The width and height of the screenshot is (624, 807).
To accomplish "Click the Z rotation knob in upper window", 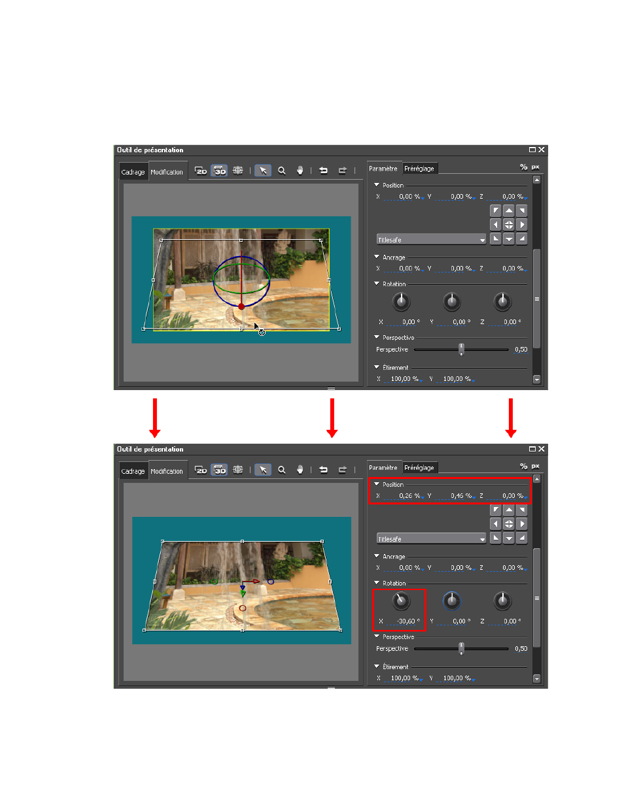I will (502, 302).
